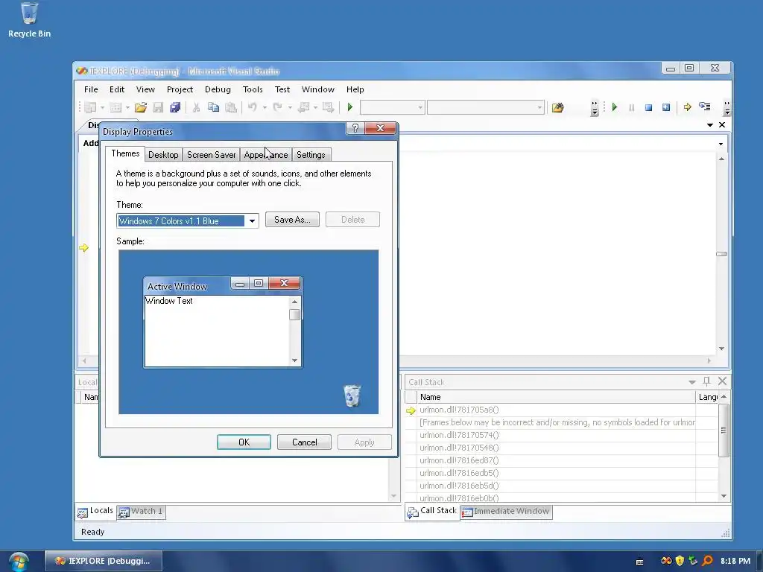Click the Find in Files binoculars-folder icon

tap(557, 107)
